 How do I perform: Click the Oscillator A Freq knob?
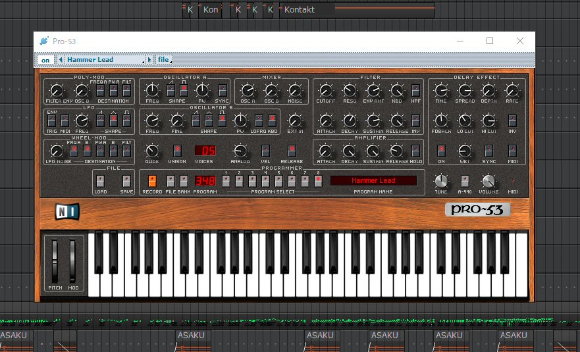[152, 91]
